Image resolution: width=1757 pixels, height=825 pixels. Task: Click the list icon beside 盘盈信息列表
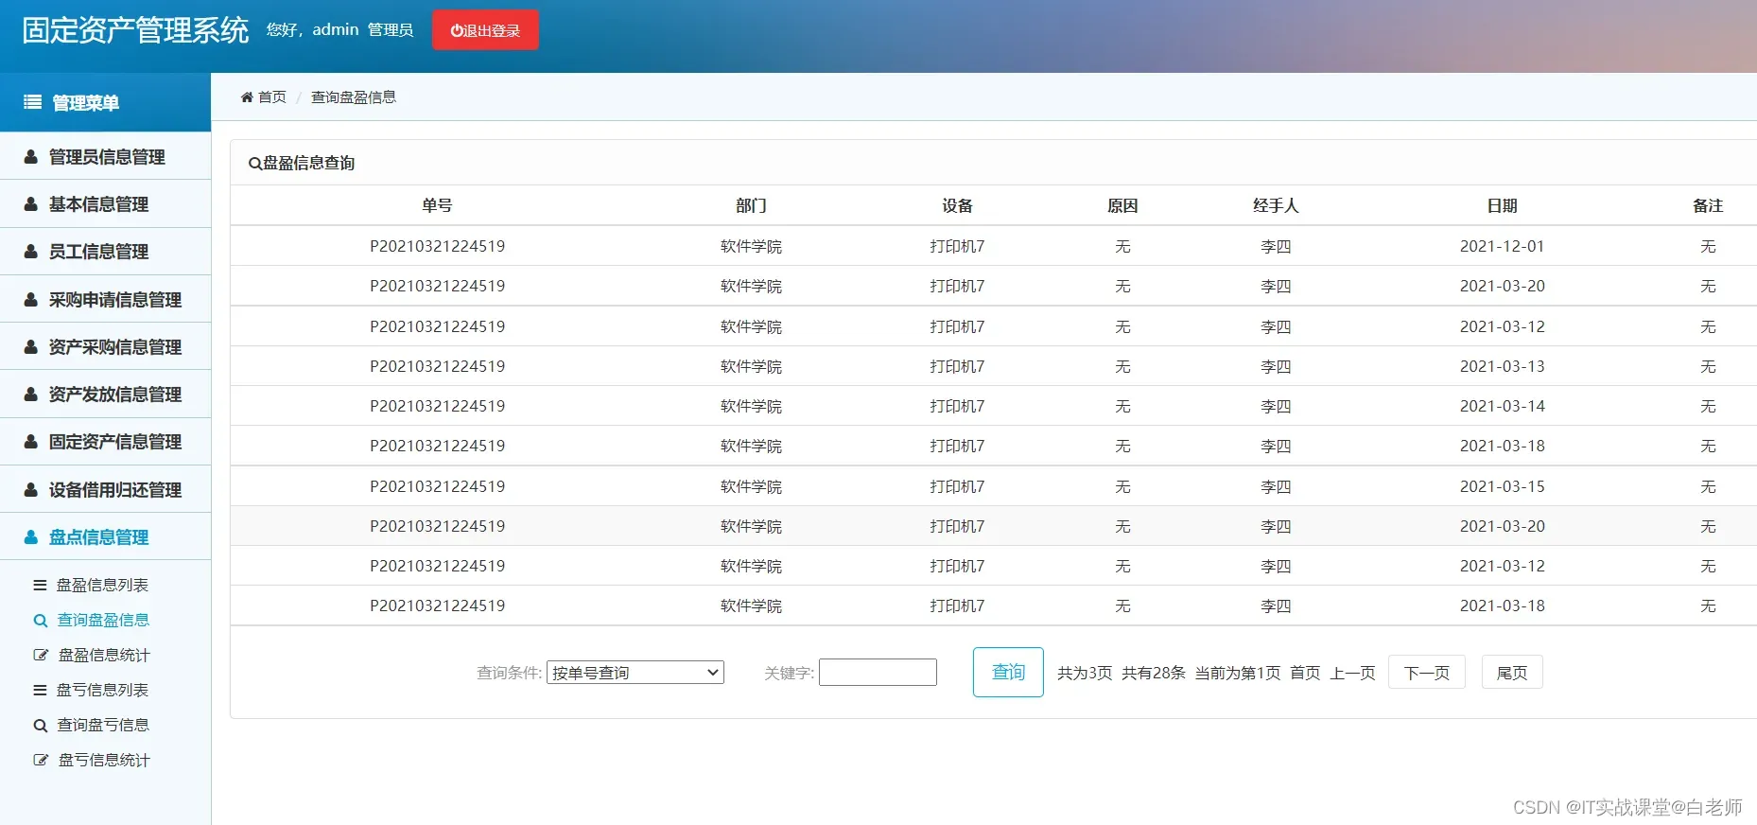[x=40, y=586]
